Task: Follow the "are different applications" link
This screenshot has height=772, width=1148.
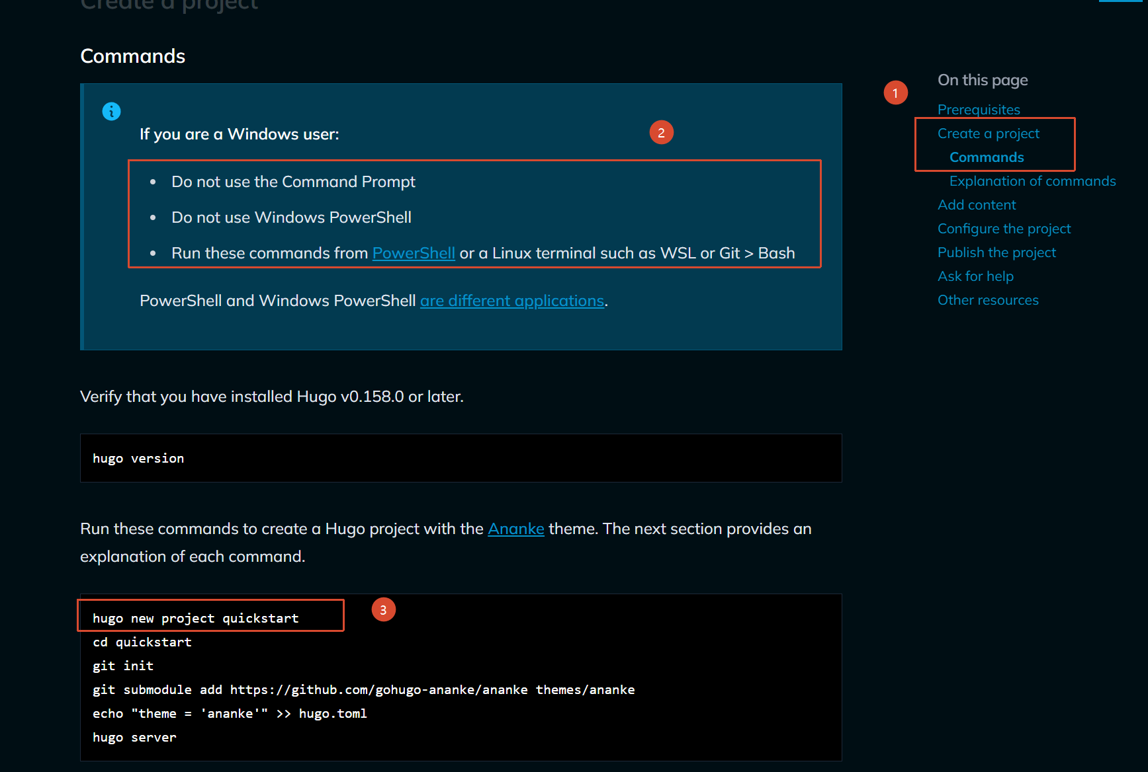Action: [x=512, y=301]
